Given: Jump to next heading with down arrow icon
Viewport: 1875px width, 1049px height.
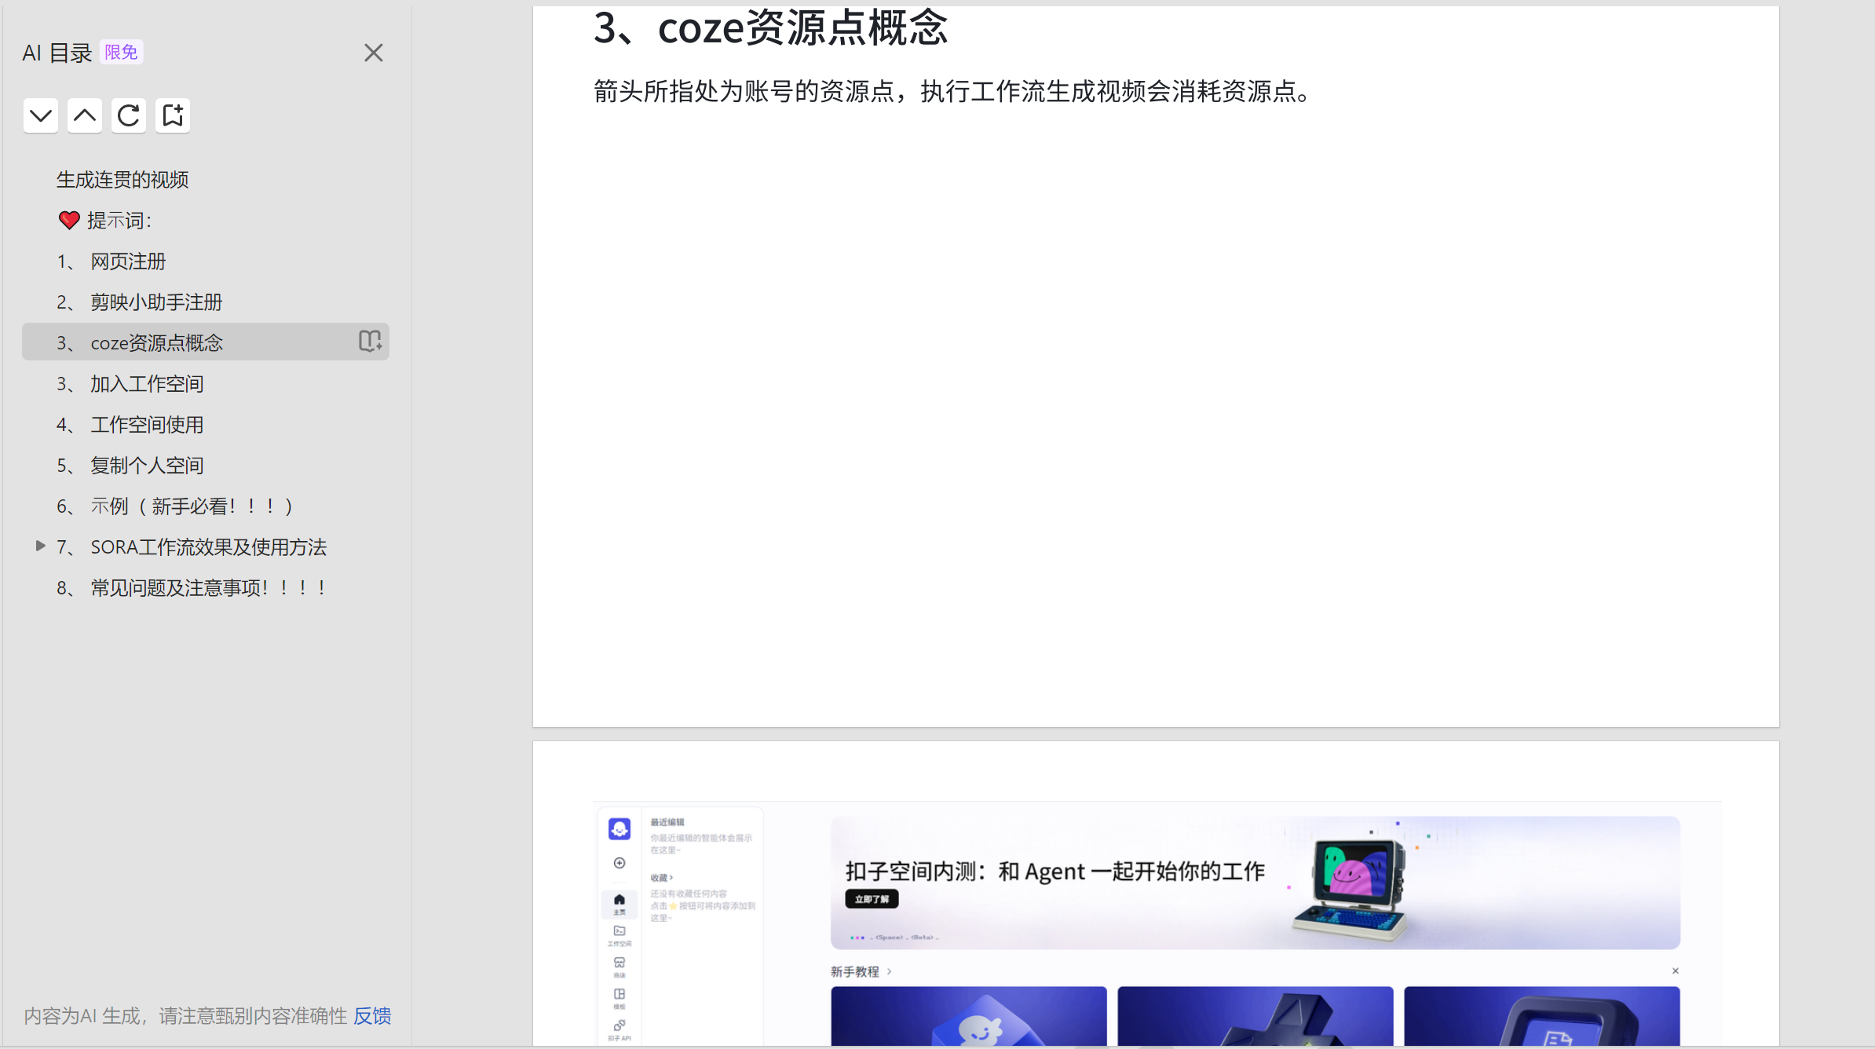Looking at the screenshot, I should click(x=40, y=115).
